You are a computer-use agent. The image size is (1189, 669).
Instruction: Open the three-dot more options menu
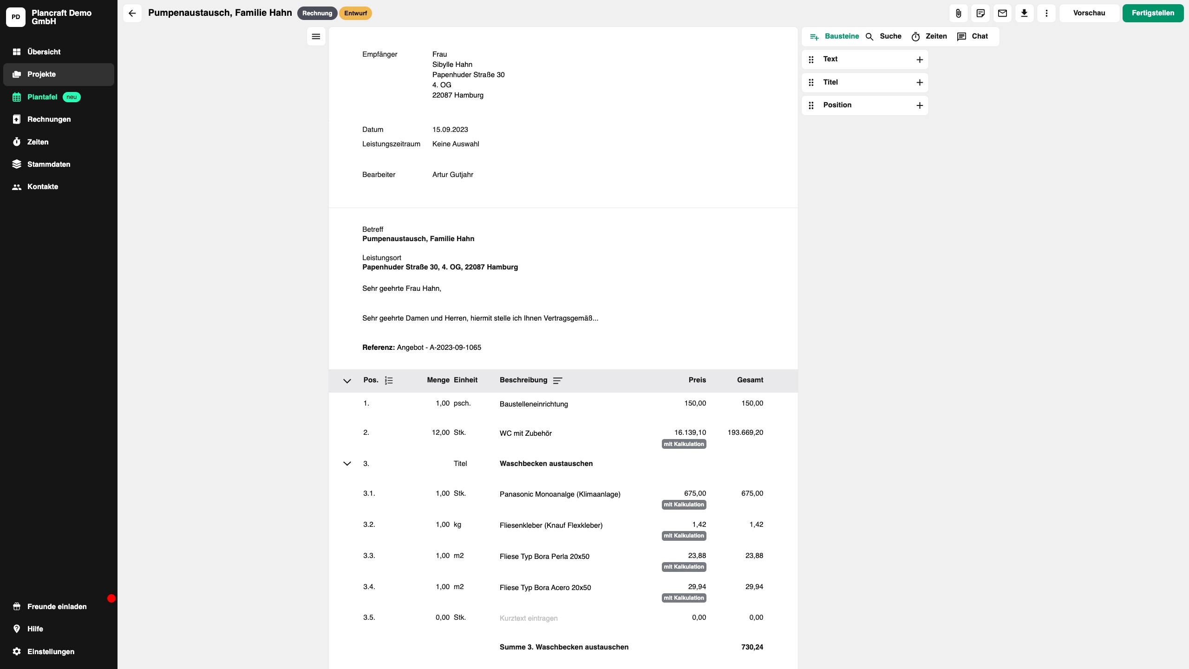tap(1046, 13)
